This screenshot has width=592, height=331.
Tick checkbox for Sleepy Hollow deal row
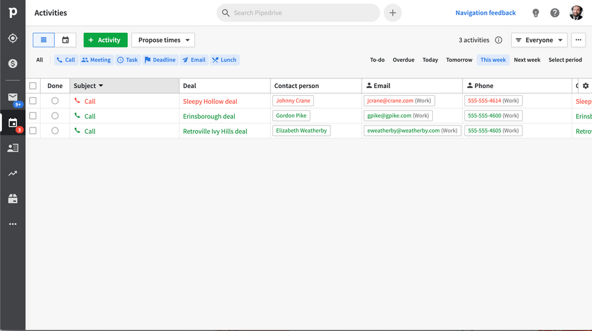(x=33, y=100)
